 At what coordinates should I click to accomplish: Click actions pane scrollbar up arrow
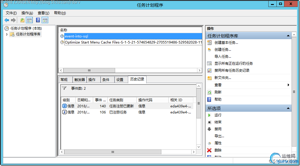point(294,35)
